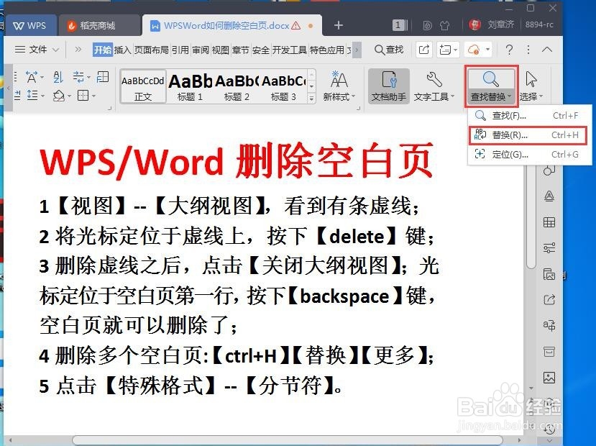Expand the 文件 menu dropdown chevron
Viewport: 596px width, 446px height.
pos(55,50)
